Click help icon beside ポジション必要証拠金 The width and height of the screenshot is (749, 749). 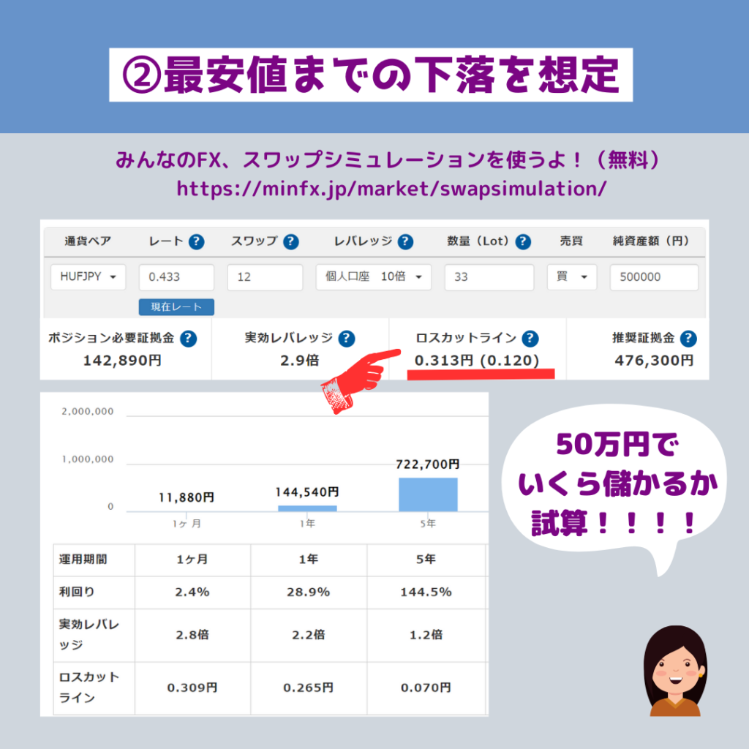click(188, 339)
